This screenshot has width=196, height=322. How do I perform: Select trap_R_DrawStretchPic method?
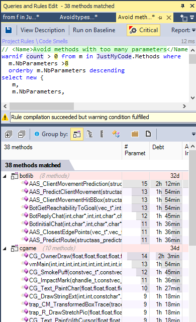[75, 312]
